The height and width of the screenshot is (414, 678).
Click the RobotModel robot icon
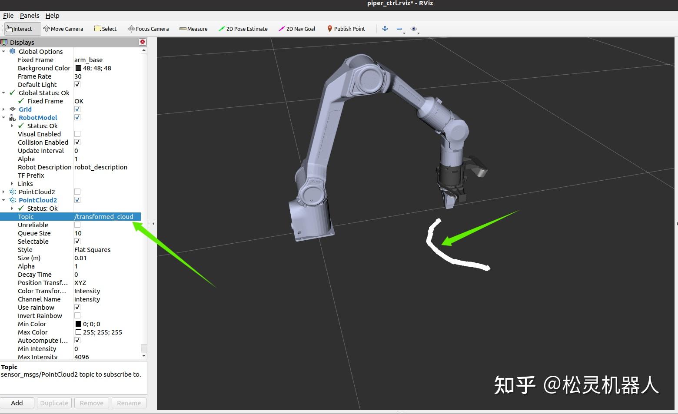click(x=13, y=117)
